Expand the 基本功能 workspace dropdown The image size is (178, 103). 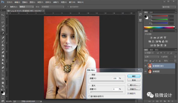click(169, 7)
